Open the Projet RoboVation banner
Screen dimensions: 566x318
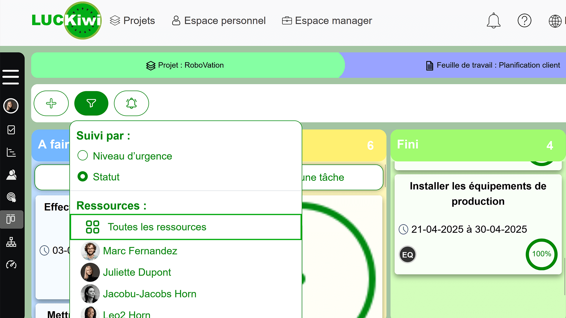tap(188, 65)
